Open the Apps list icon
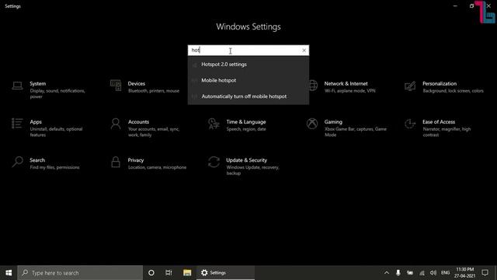 (x=17, y=124)
